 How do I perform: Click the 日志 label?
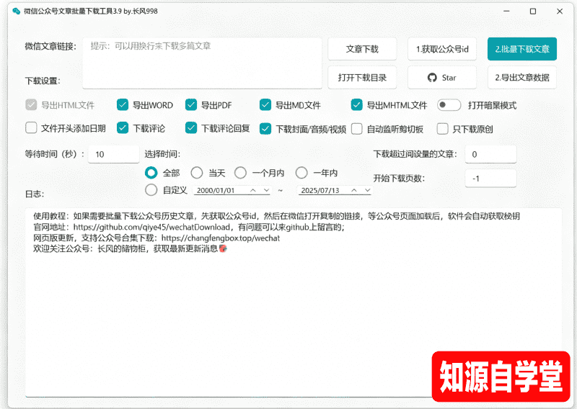tap(35, 194)
